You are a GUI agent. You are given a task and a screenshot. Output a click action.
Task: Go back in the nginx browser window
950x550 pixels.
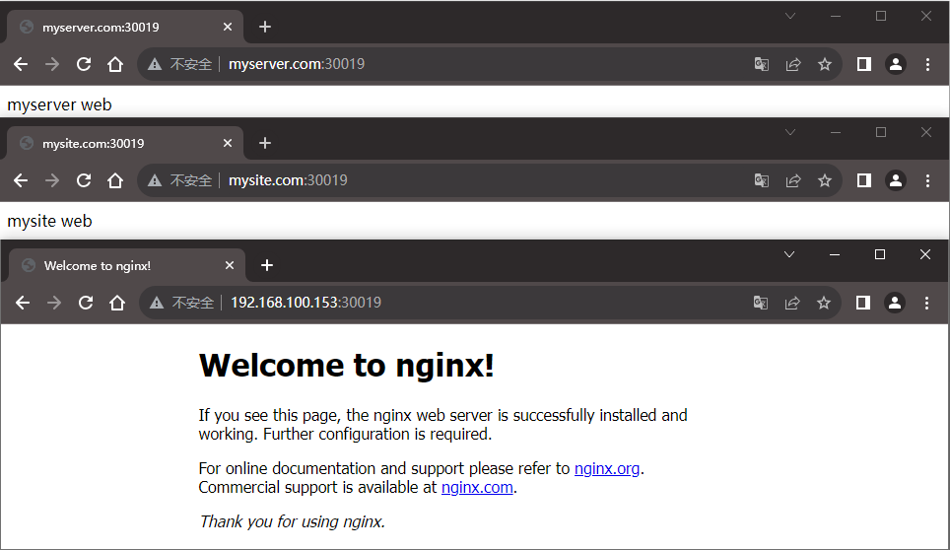pos(23,303)
